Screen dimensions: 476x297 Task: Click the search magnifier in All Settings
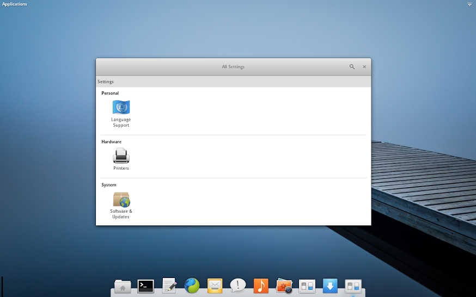click(x=352, y=67)
